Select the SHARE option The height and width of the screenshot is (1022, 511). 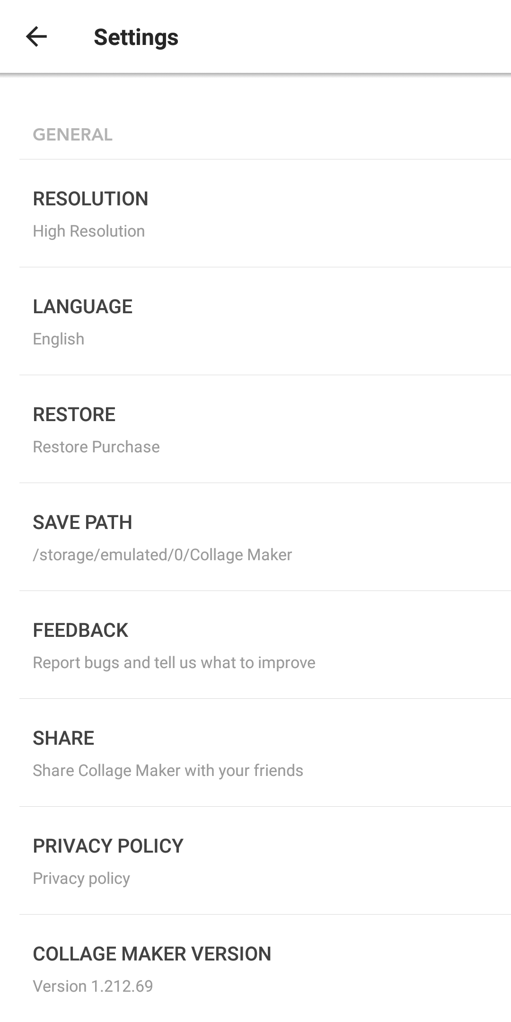(63, 738)
